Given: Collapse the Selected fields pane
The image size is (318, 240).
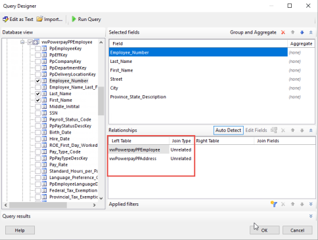Looking at the screenshot, I should point(311,32).
